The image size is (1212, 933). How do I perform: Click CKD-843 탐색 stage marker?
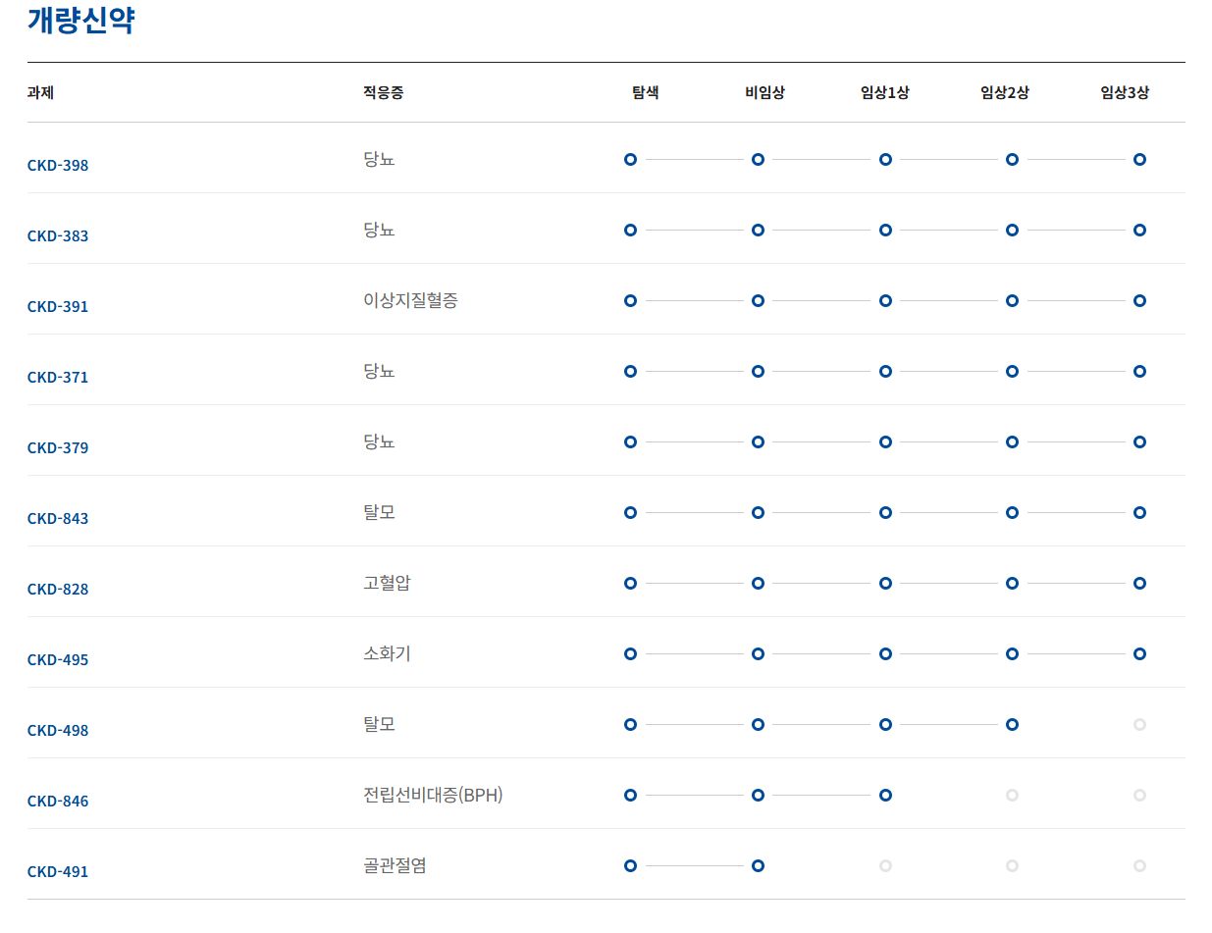tap(630, 512)
